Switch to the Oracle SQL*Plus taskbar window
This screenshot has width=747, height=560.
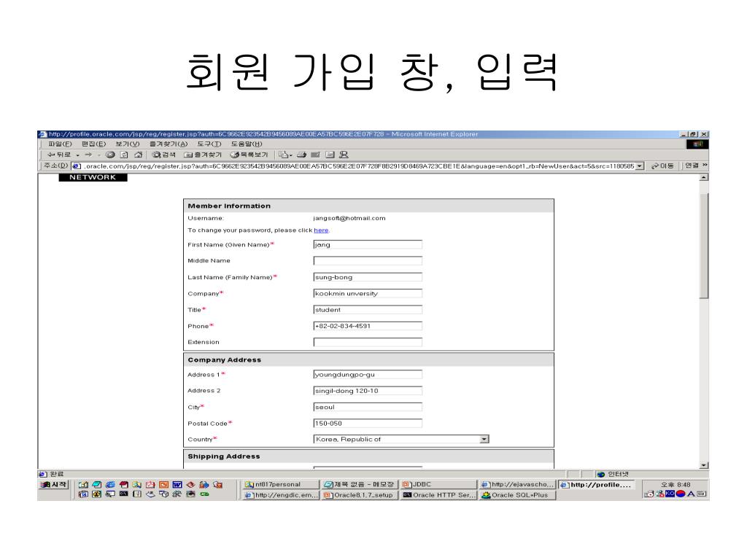pyautogui.click(x=517, y=495)
